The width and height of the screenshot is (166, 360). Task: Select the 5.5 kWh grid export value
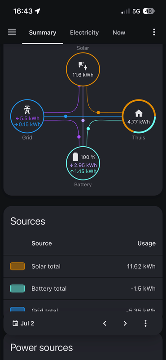point(27,119)
